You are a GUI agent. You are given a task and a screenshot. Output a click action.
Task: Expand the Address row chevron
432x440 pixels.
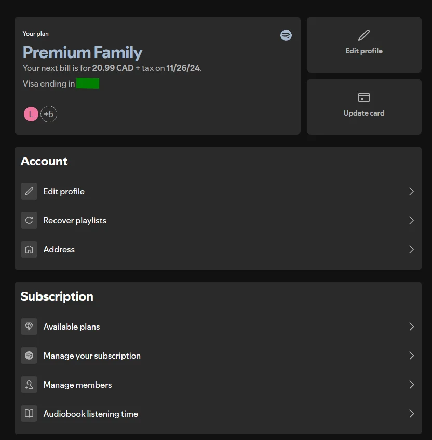pyautogui.click(x=411, y=249)
